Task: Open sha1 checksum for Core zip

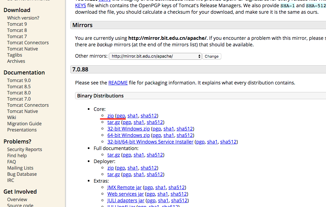Action: 133,116
